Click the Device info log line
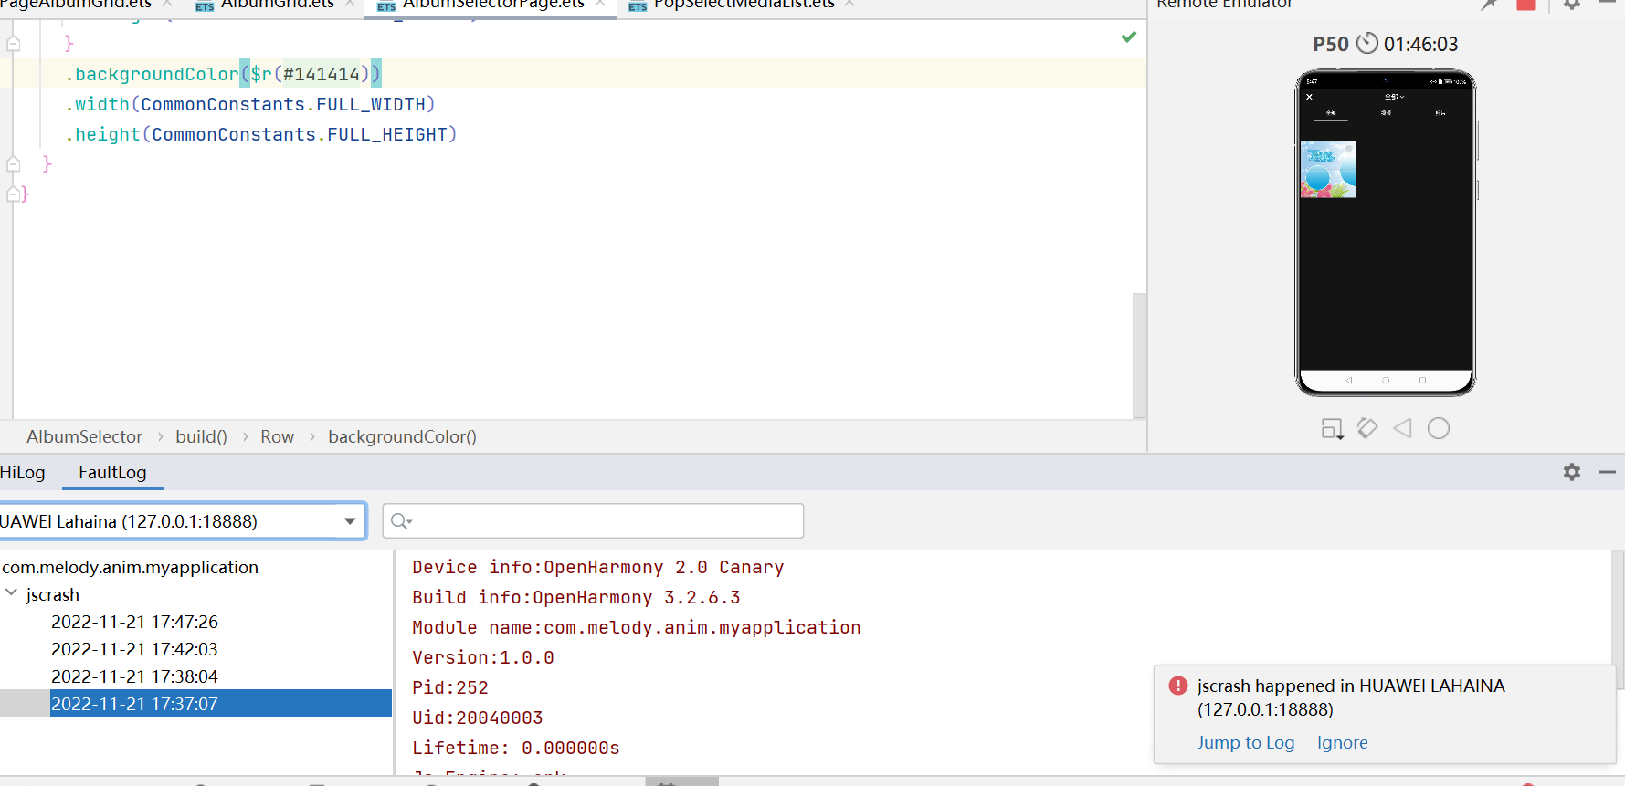 tap(597, 567)
